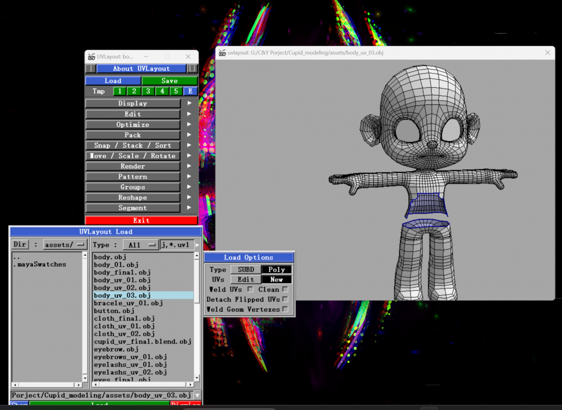Expand the arrow next to Groups

point(189,187)
